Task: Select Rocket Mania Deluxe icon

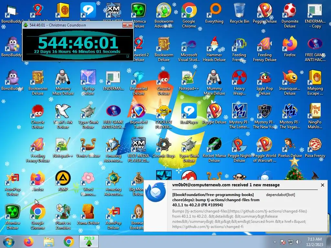Action: click(x=214, y=150)
